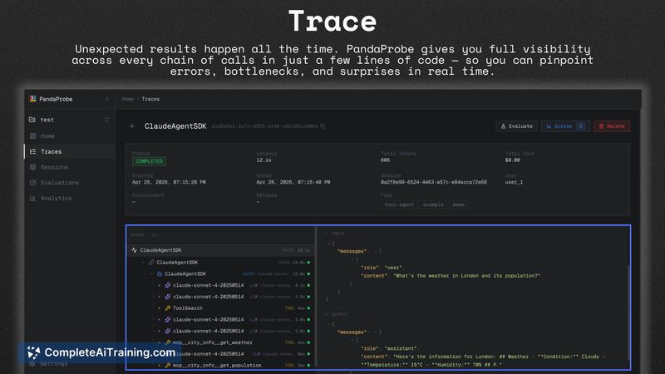Collapse the sidebar with the chevron beside PandaProbe
This screenshot has width=665, height=374.
pyautogui.click(x=107, y=99)
